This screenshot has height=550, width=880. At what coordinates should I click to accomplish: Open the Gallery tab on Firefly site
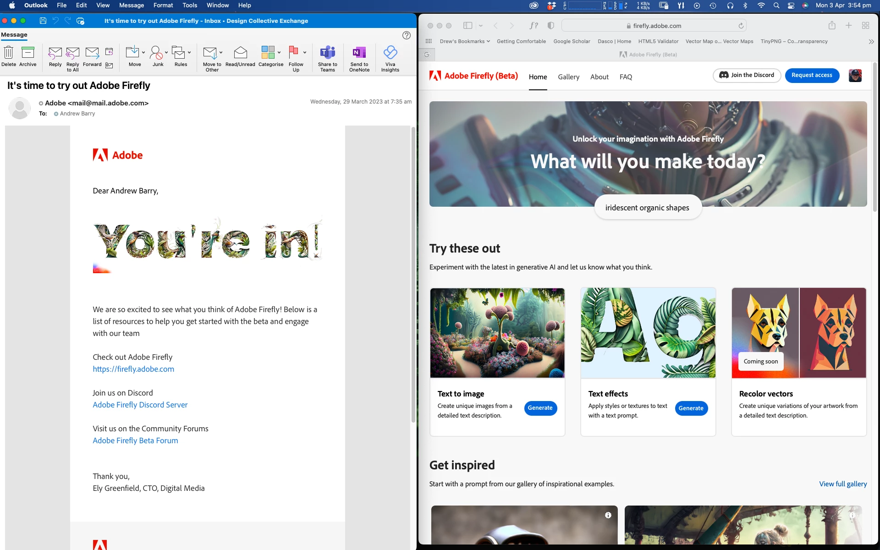[568, 77]
